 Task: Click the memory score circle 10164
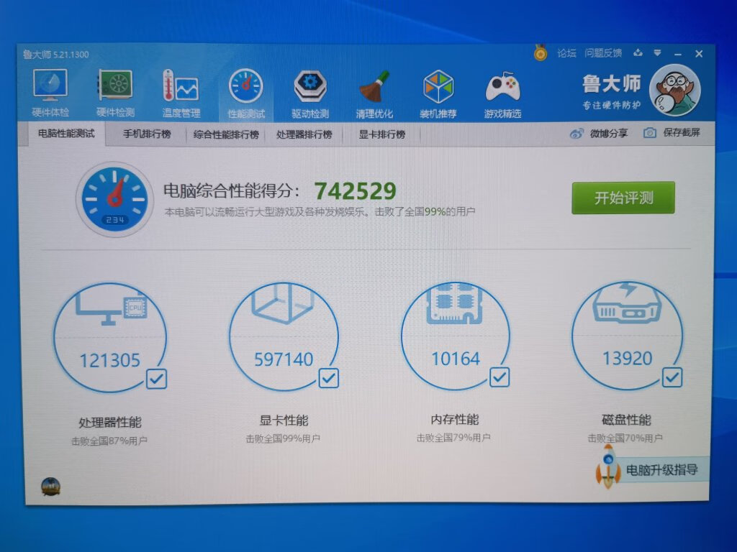pos(456,335)
